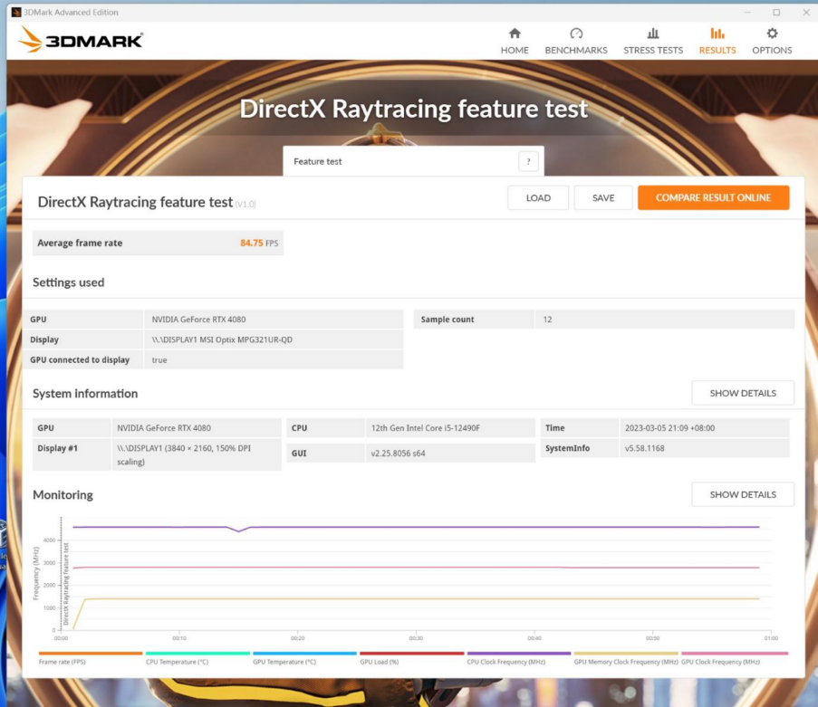
Task: Click the DirectX Raytracing feature test heading
Action: pyautogui.click(x=413, y=109)
